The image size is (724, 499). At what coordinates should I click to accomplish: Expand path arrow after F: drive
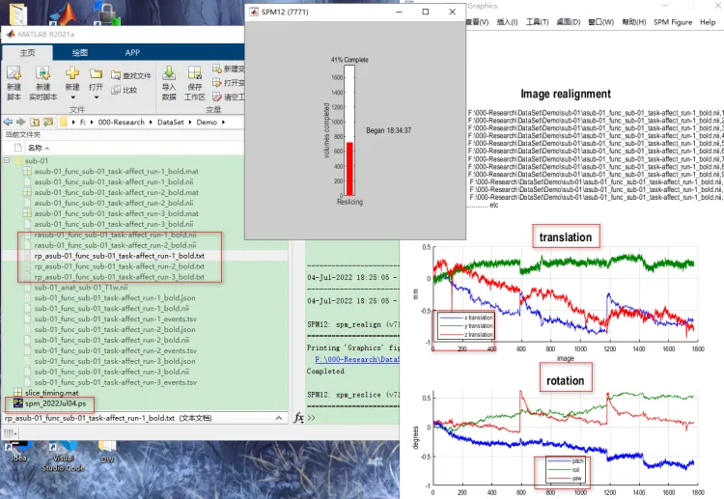point(92,123)
